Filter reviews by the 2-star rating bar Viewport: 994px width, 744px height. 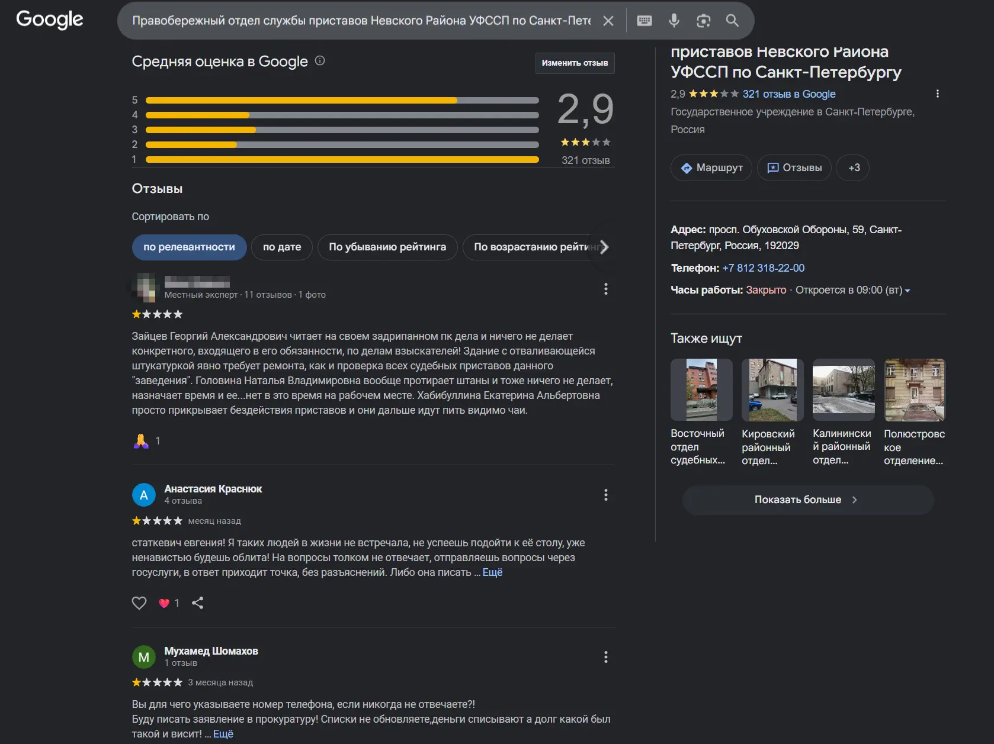tap(342, 145)
